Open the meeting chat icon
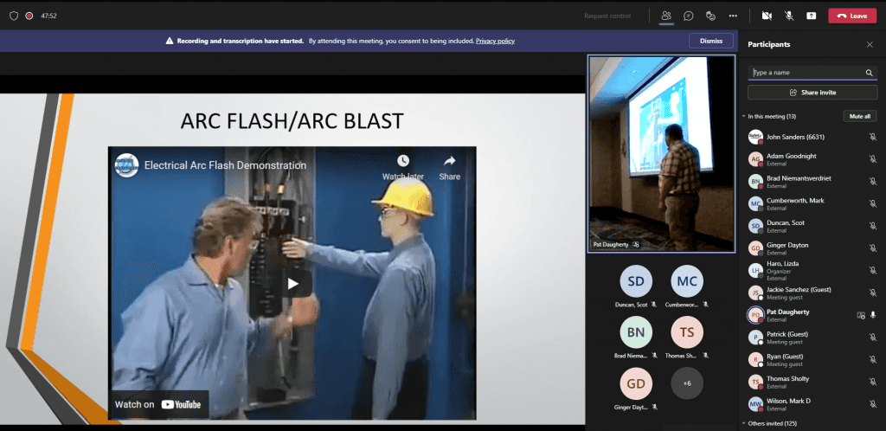The image size is (886, 431). (688, 16)
